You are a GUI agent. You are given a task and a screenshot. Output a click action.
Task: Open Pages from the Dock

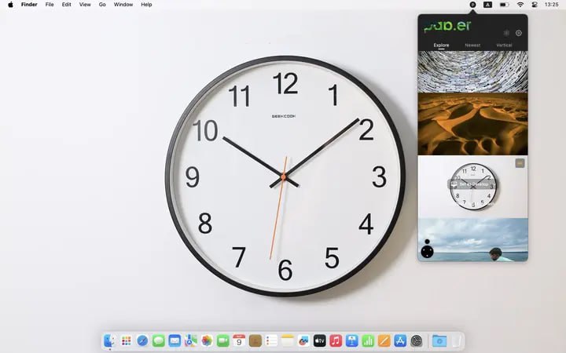click(x=384, y=340)
